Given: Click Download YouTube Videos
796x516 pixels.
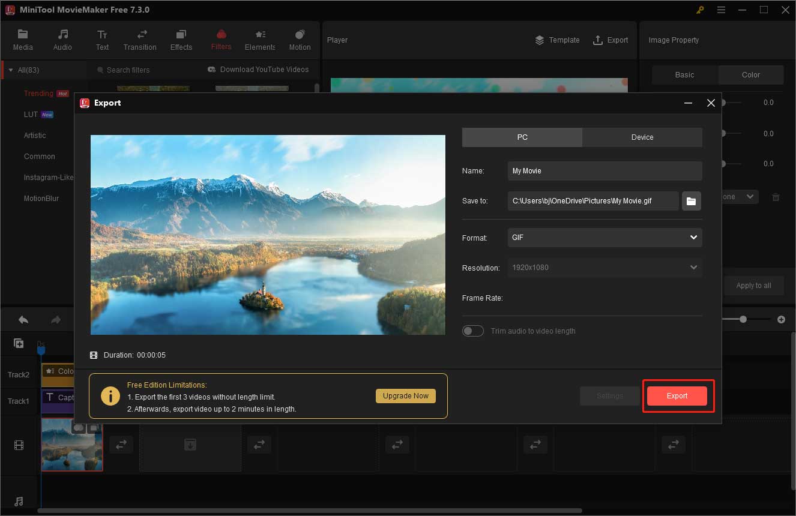Looking at the screenshot, I should click(x=258, y=70).
